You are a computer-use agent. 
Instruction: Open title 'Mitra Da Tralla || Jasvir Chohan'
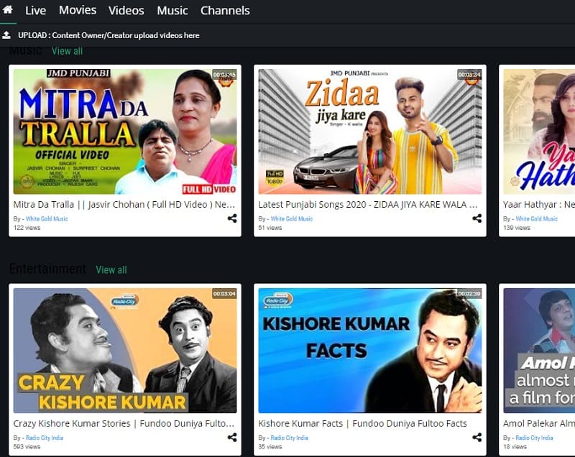(124, 205)
